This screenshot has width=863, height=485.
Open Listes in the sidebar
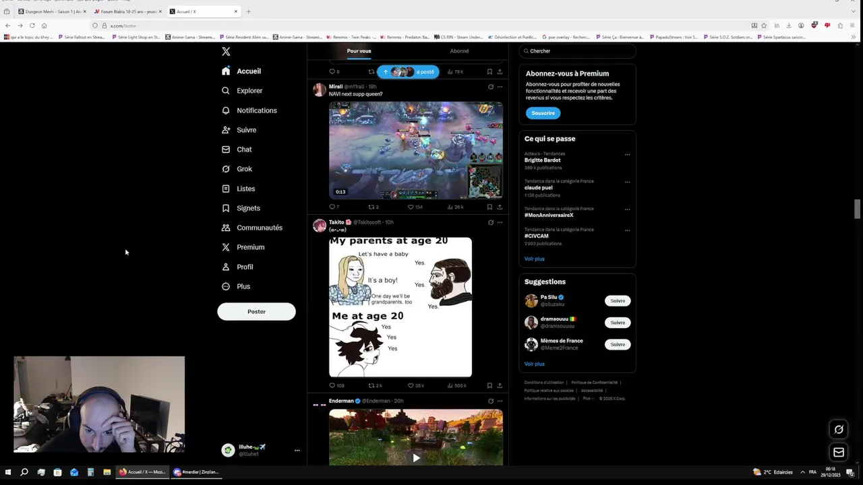coord(238,189)
